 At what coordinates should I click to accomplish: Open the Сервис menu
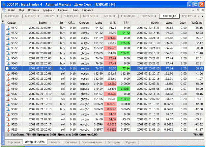(x=63, y=10)
